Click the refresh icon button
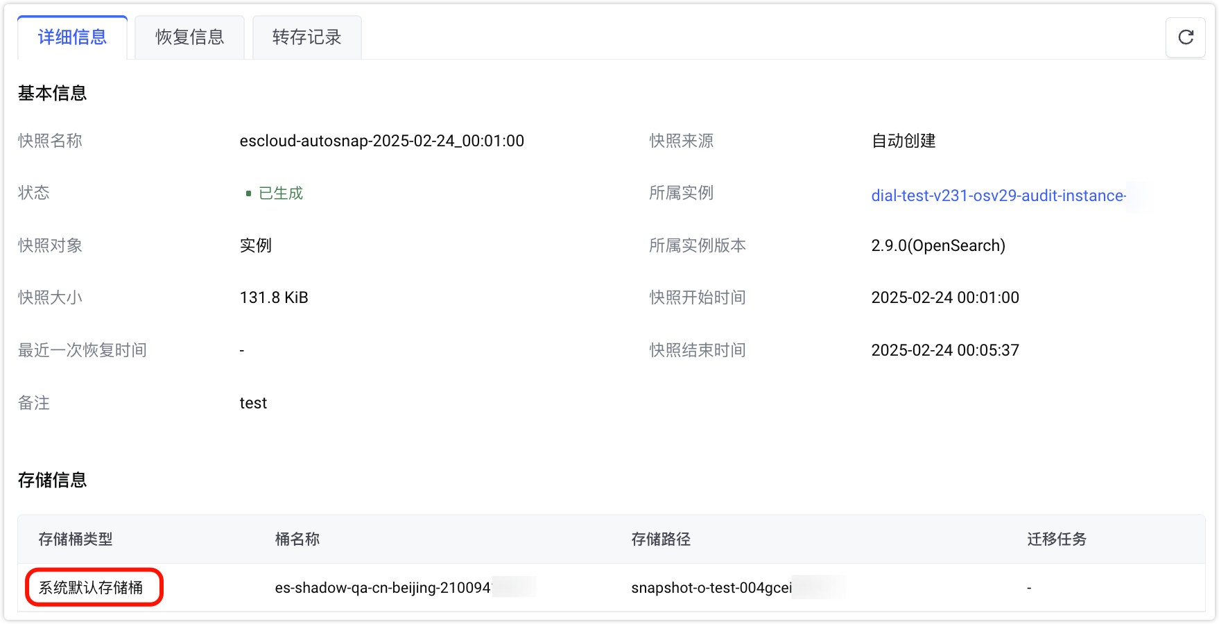This screenshot has height=624, width=1219. tap(1186, 37)
